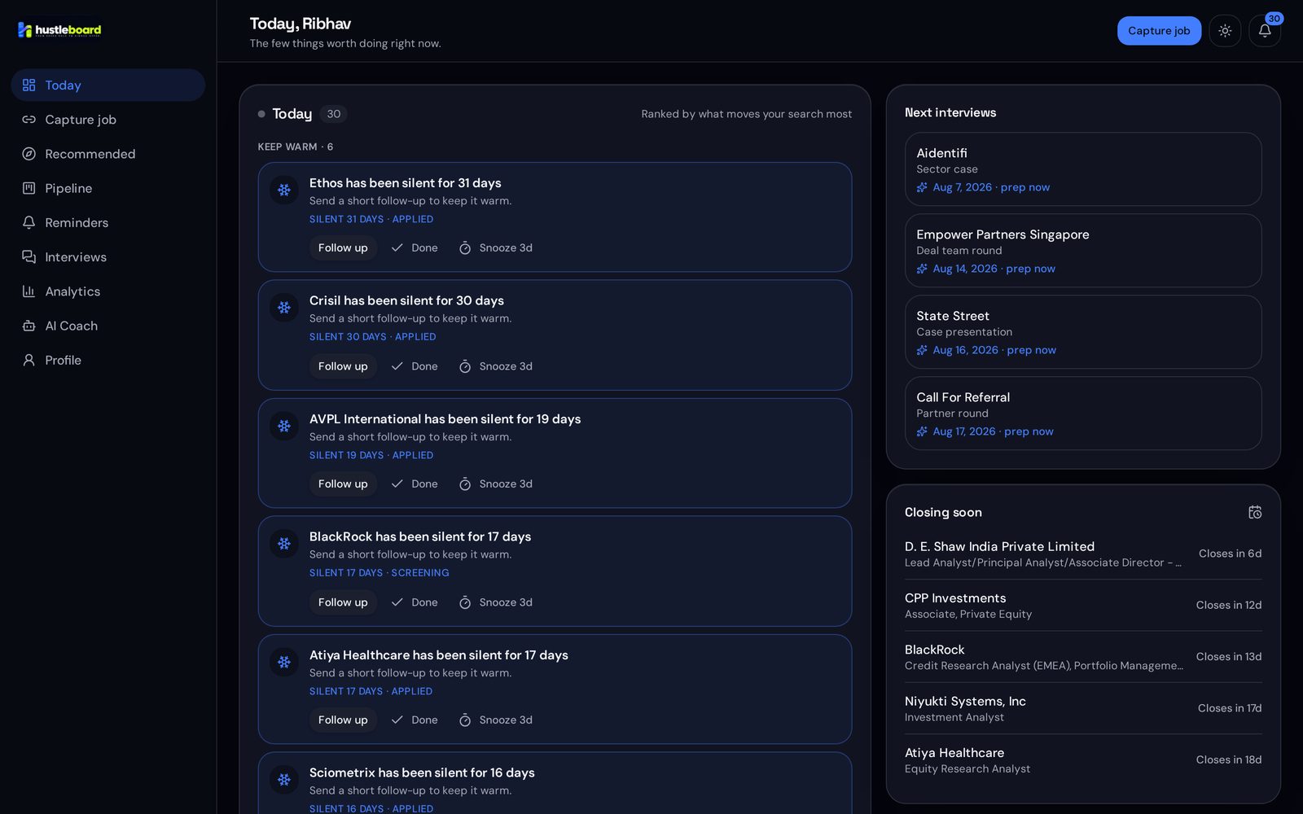
Task: Open CPP Investments closing job
Action: click(x=1083, y=605)
